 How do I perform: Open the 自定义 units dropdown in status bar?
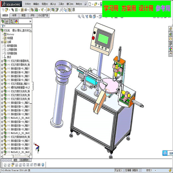tap(155, 170)
